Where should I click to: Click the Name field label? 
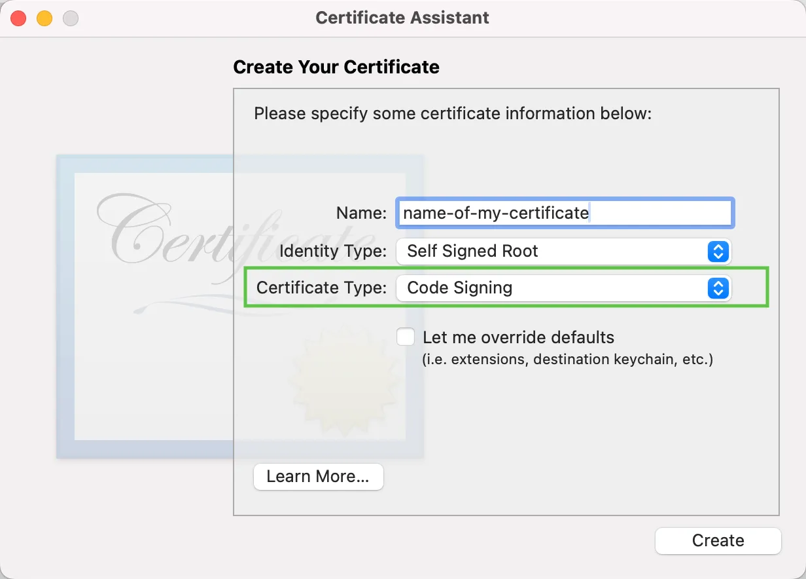360,213
